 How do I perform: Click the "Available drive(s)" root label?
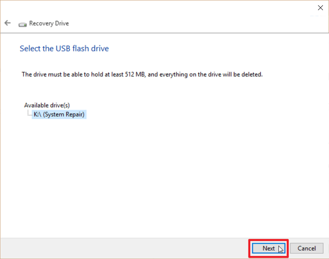pos(47,105)
